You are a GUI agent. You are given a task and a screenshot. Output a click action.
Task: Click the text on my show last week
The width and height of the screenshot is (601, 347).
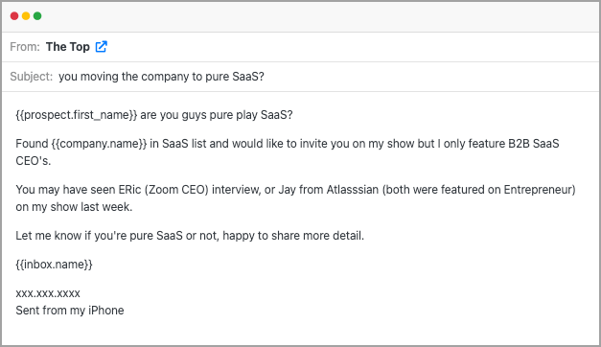(x=74, y=207)
